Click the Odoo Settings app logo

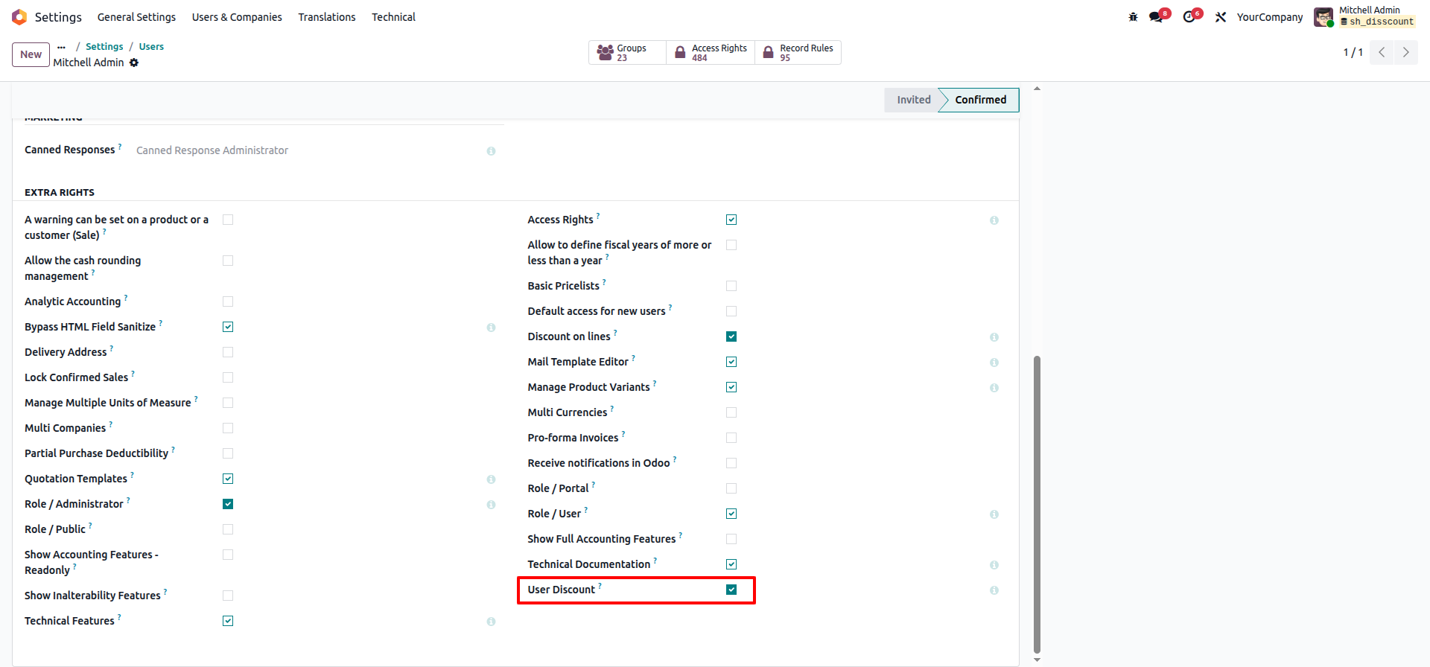tap(19, 17)
